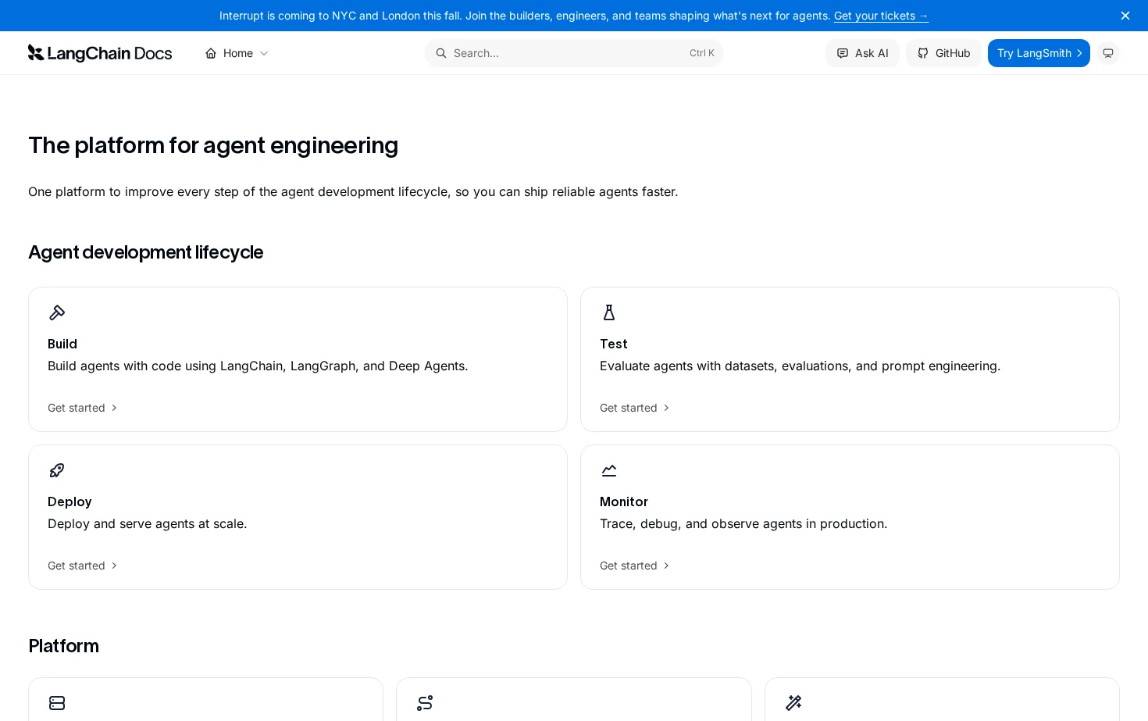Expand the Home navigation dropdown
Viewport: 1148px width, 721px height.
237,53
